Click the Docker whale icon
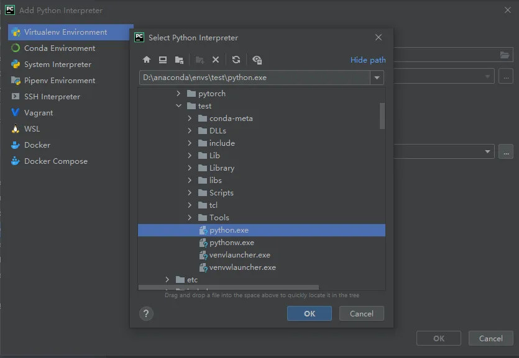This screenshot has width=519, height=358. (16, 145)
